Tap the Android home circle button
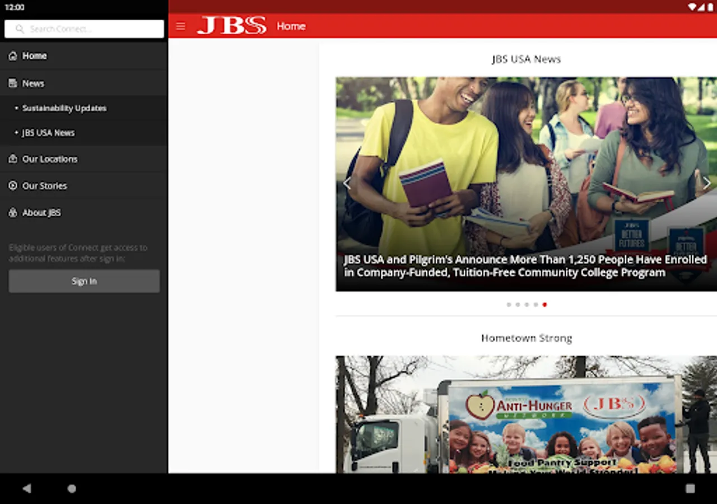Image resolution: width=717 pixels, height=504 pixels. coord(72,488)
